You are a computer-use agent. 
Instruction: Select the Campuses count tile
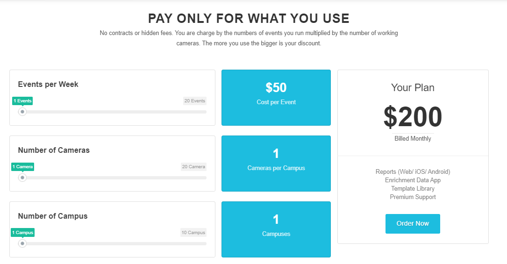pos(276,229)
